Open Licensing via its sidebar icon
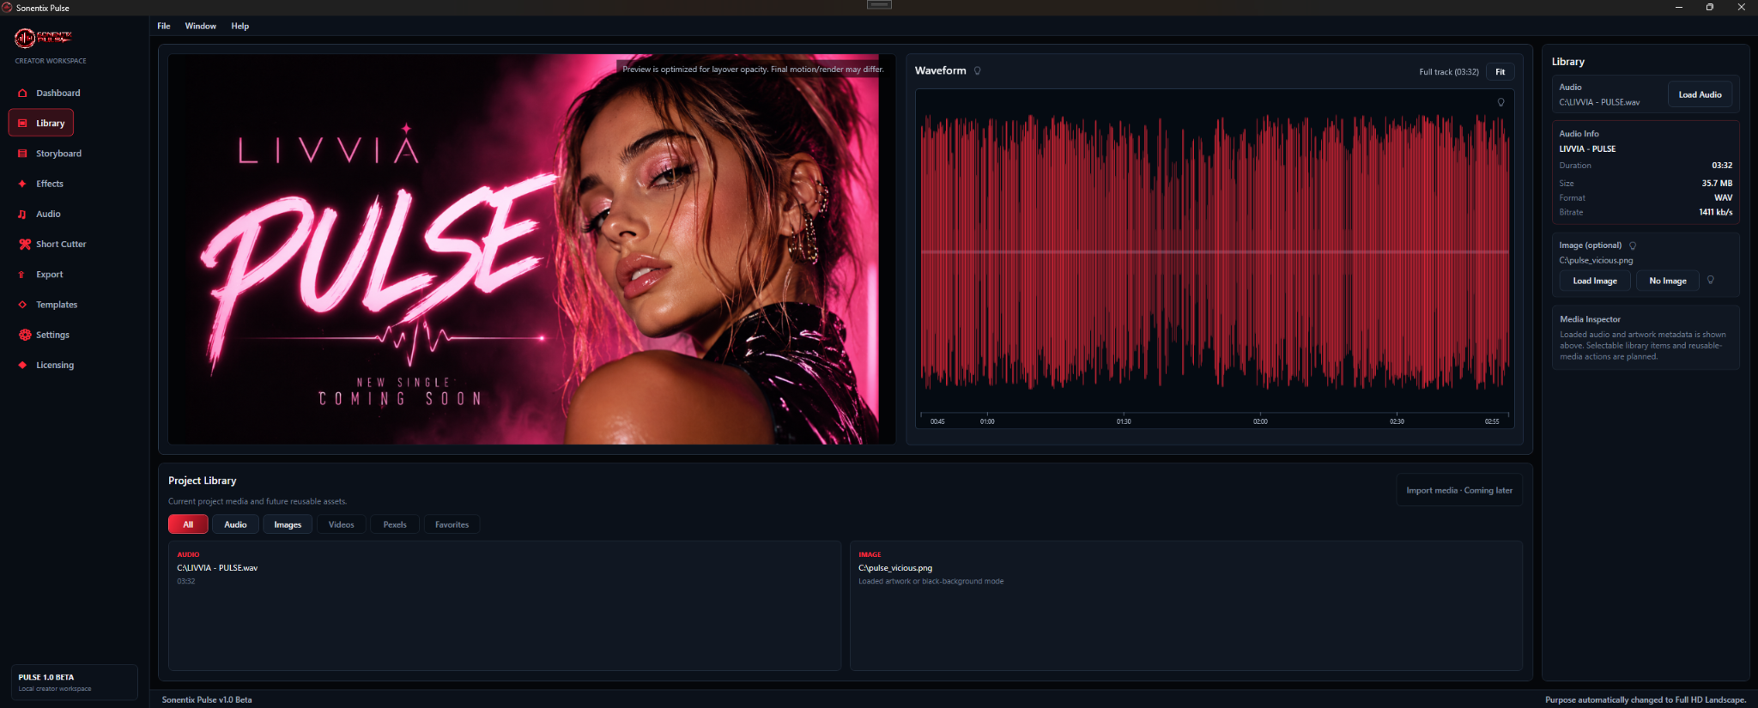The image size is (1758, 708). click(x=22, y=365)
